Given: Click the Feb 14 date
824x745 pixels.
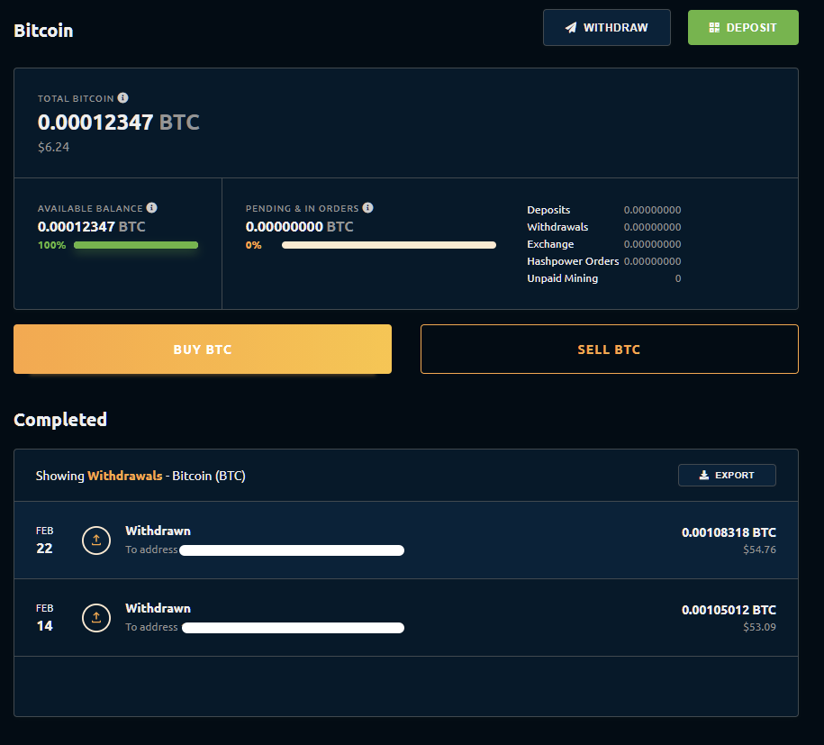Looking at the screenshot, I should click(45, 618).
